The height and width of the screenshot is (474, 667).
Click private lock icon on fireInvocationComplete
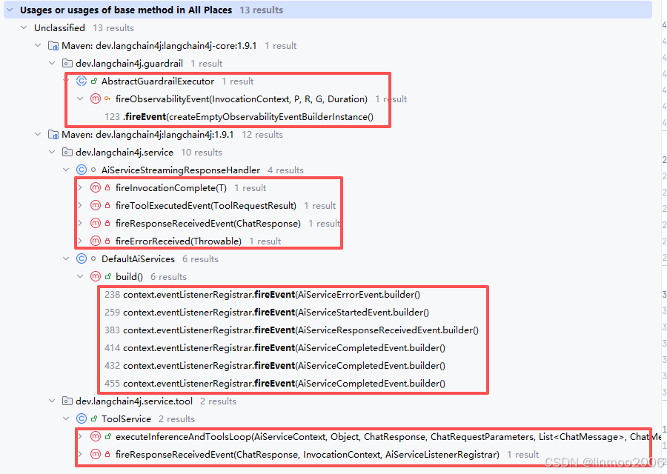click(x=107, y=187)
